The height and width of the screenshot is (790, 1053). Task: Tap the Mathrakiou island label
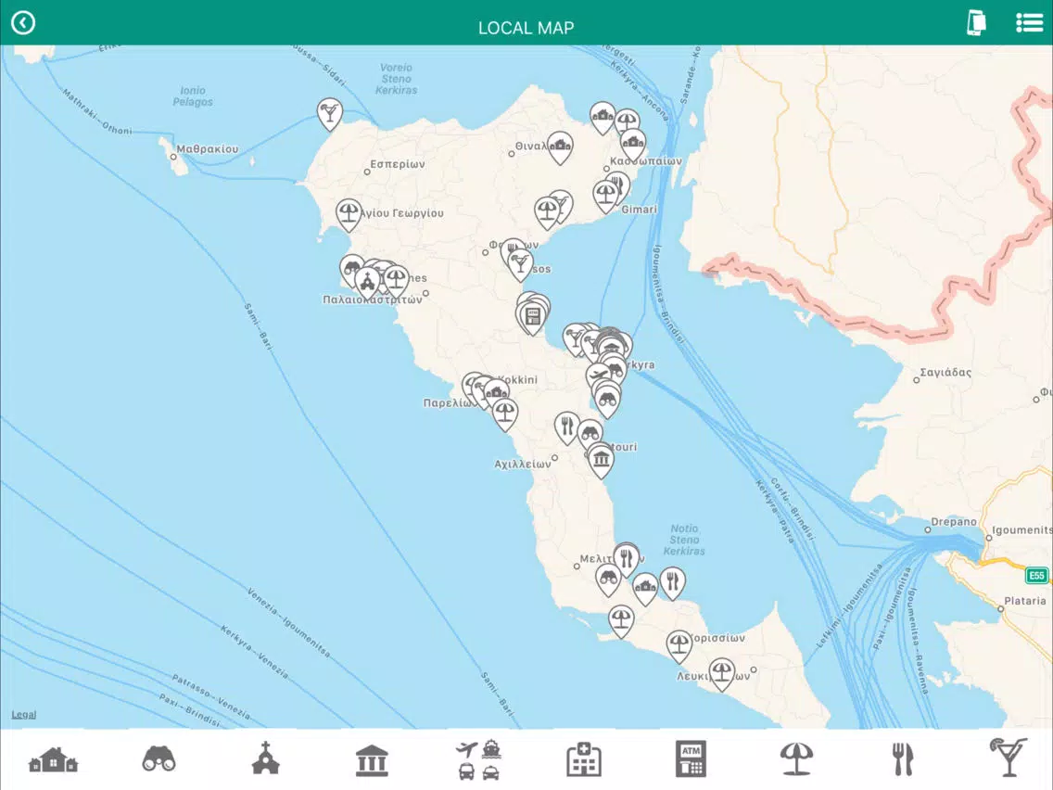(x=207, y=149)
